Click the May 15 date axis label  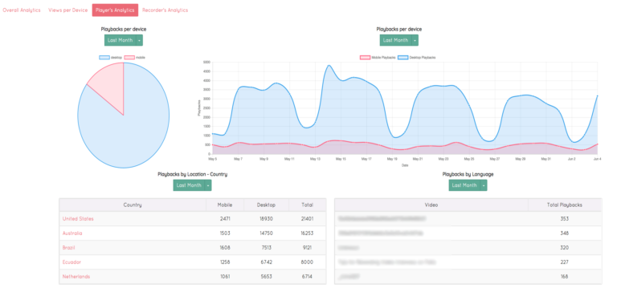point(341,159)
